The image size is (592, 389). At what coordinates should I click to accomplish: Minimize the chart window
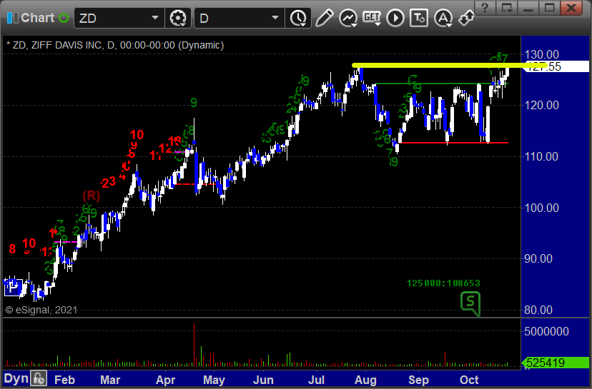coord(528,8)
